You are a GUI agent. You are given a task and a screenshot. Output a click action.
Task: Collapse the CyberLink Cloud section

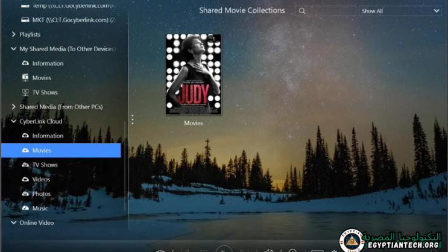14,121
